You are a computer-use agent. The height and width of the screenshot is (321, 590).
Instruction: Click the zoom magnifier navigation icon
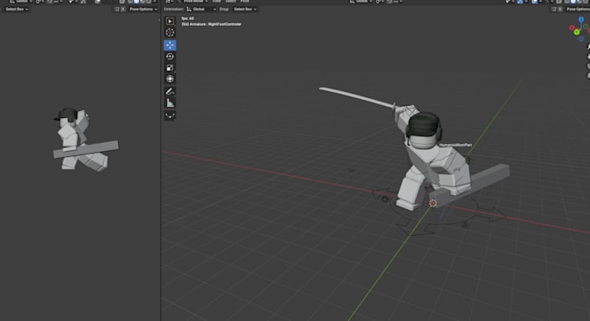point(588,47)
